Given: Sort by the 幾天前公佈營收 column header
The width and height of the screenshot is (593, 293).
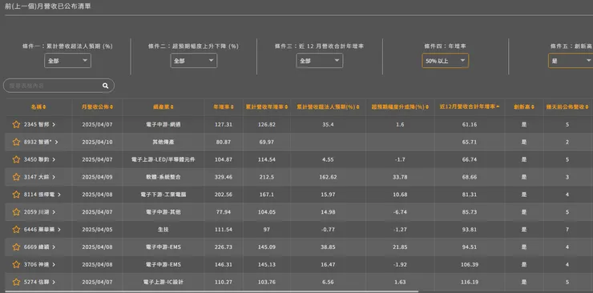Looking at the screenshot, I should click(567, 107).
